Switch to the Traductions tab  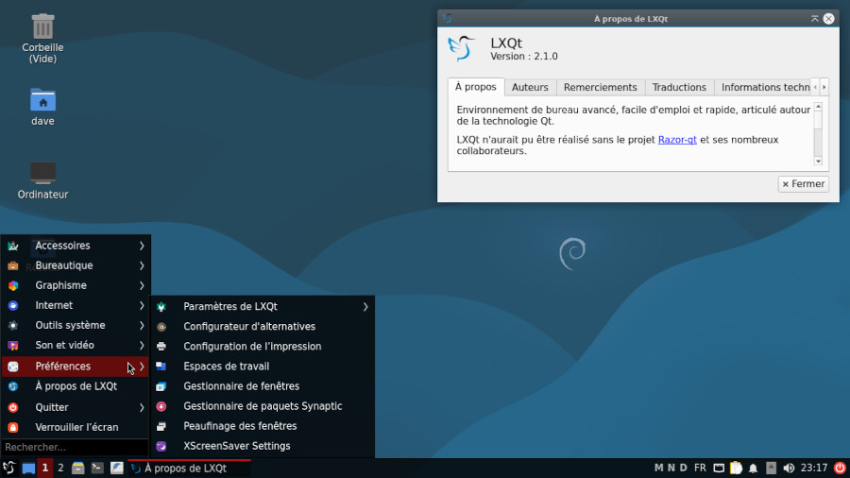(679, 87)
